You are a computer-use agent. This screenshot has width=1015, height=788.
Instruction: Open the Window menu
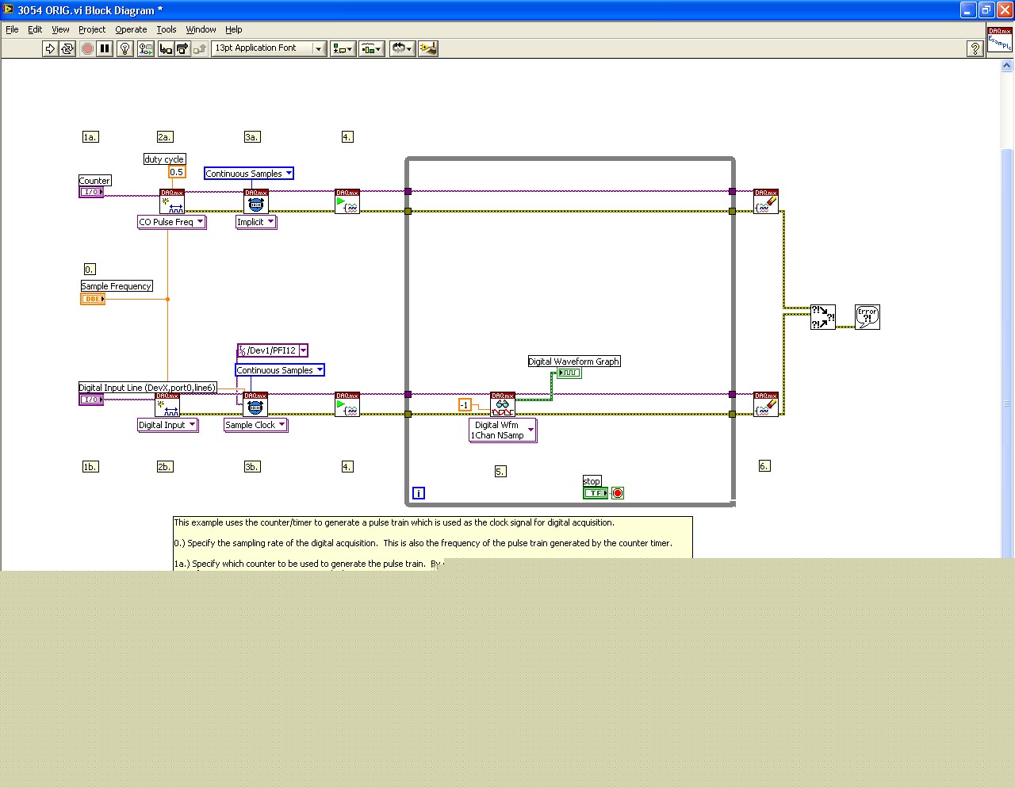[201, 29]
